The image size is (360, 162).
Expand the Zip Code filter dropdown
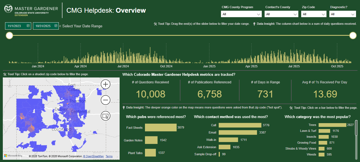[x=314, y=14]
